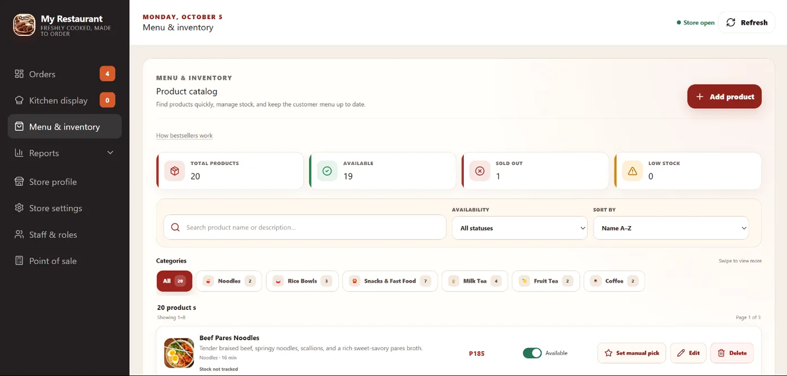This screenshot has height=376, width=787.
Task: Click the Fruit Tea category icon
Action: click(524, 281)
